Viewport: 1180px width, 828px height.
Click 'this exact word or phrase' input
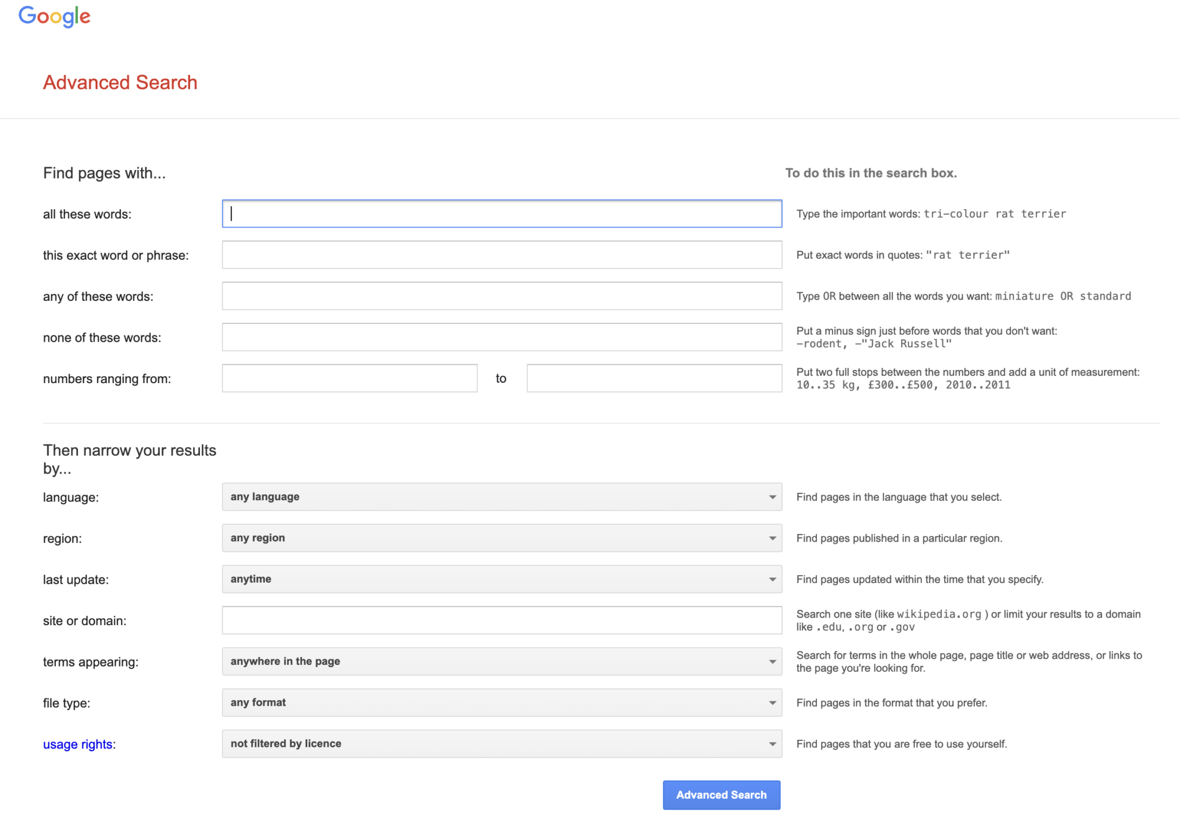pos(502,255)
